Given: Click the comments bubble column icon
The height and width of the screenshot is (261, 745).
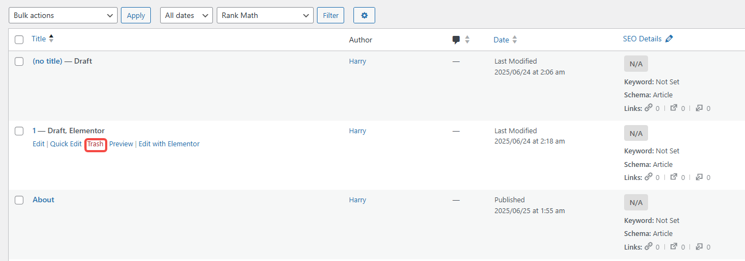Looking at the screenshot, I should coord(456,40).
